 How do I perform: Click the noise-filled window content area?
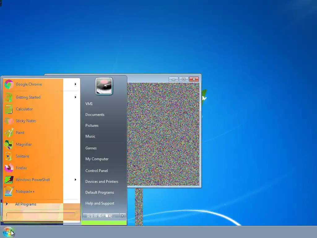click(x=163, y=134)
